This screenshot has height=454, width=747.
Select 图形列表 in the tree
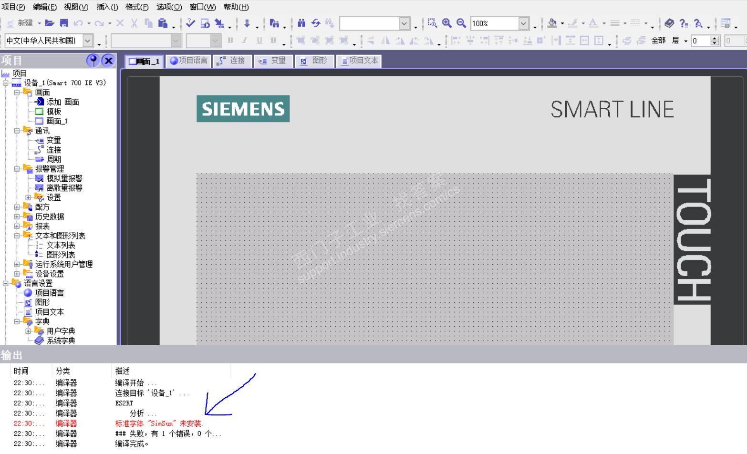point(61,255)
